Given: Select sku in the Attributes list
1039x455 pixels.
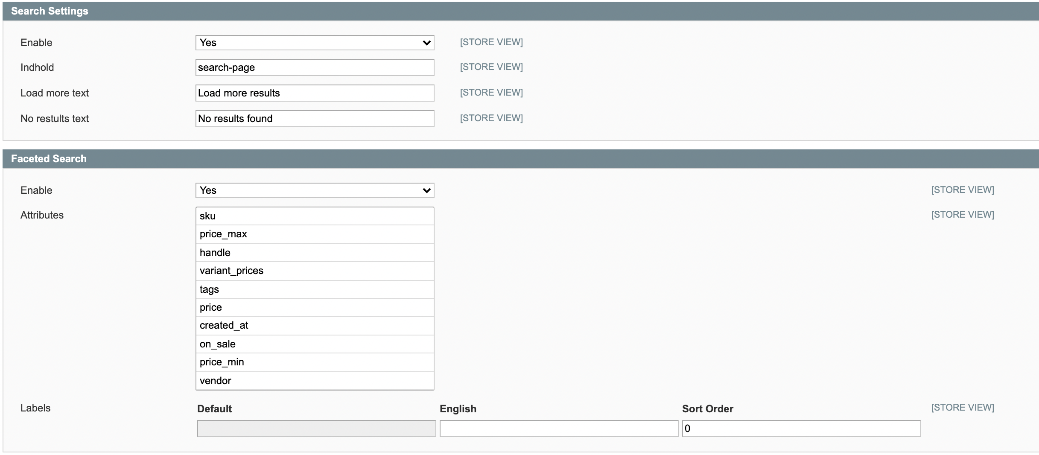Looking at the screenshot, I should tap(315, 216).
